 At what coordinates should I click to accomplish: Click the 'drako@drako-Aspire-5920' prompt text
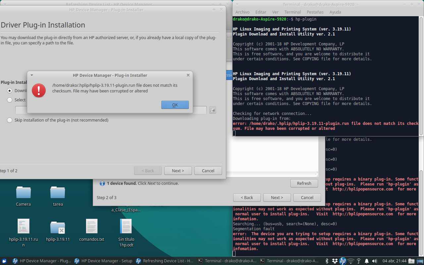coord(259,19)
